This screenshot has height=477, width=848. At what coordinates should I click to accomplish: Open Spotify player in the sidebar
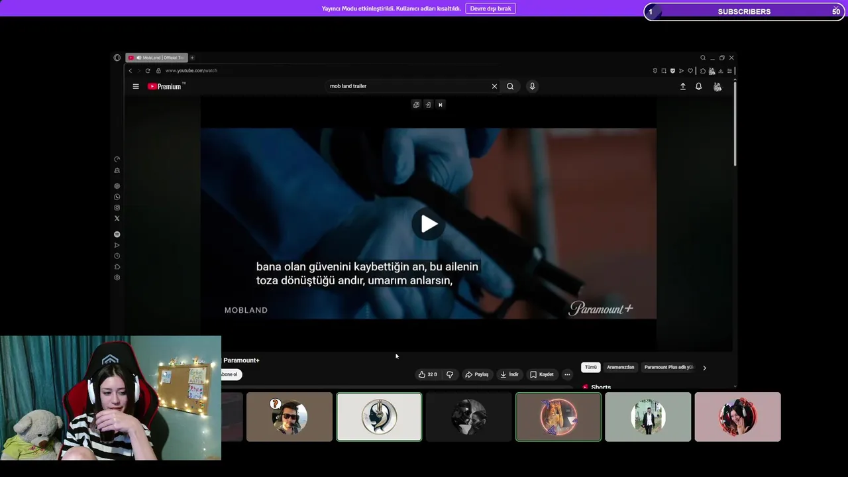point(117,235)
